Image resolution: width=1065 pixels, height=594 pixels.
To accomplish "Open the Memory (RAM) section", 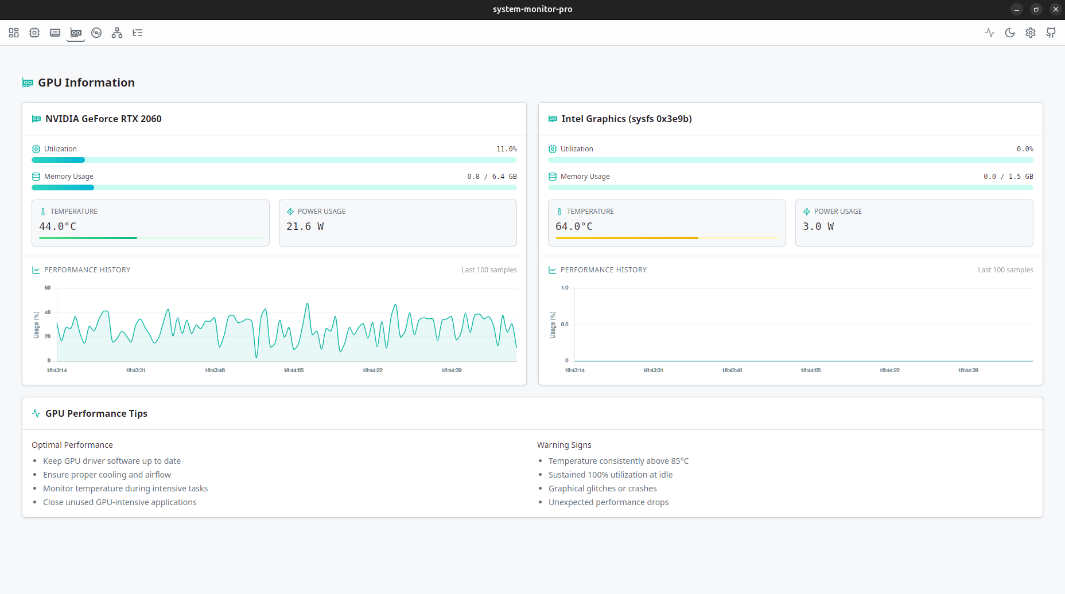I will point(55,33).
